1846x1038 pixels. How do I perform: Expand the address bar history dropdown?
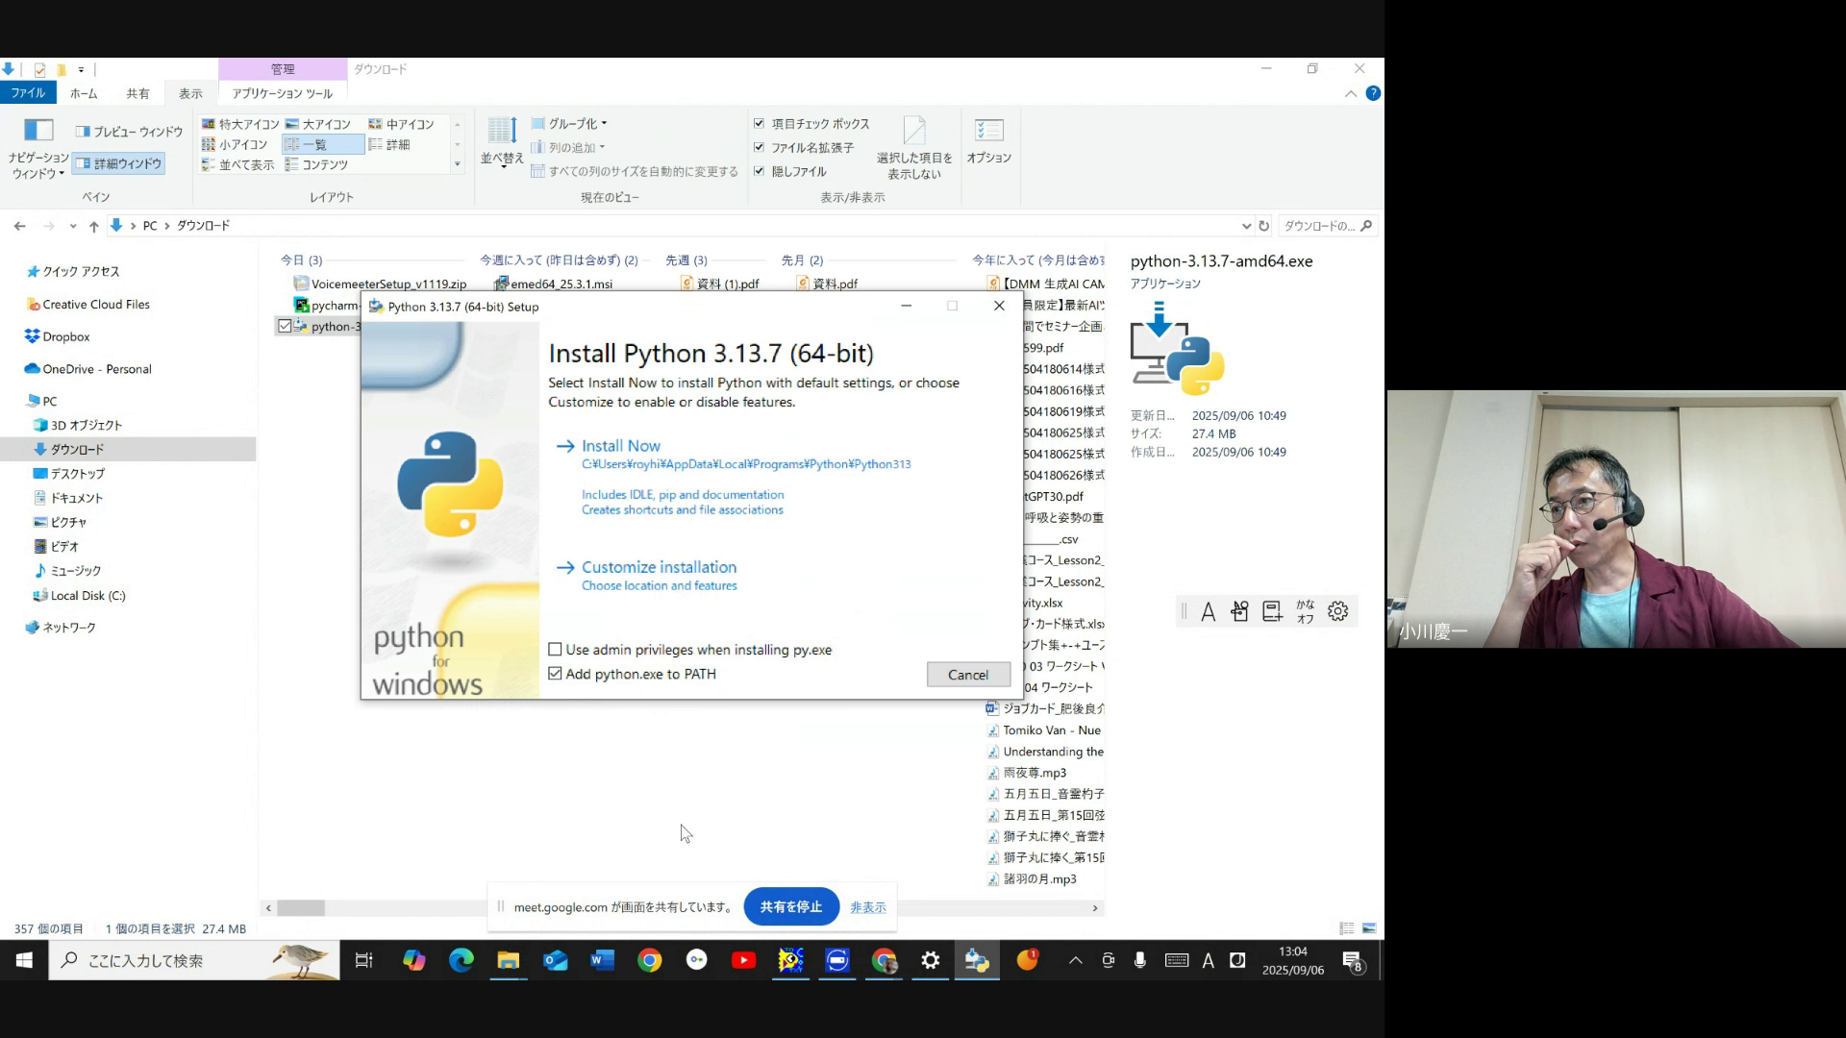1246,226
